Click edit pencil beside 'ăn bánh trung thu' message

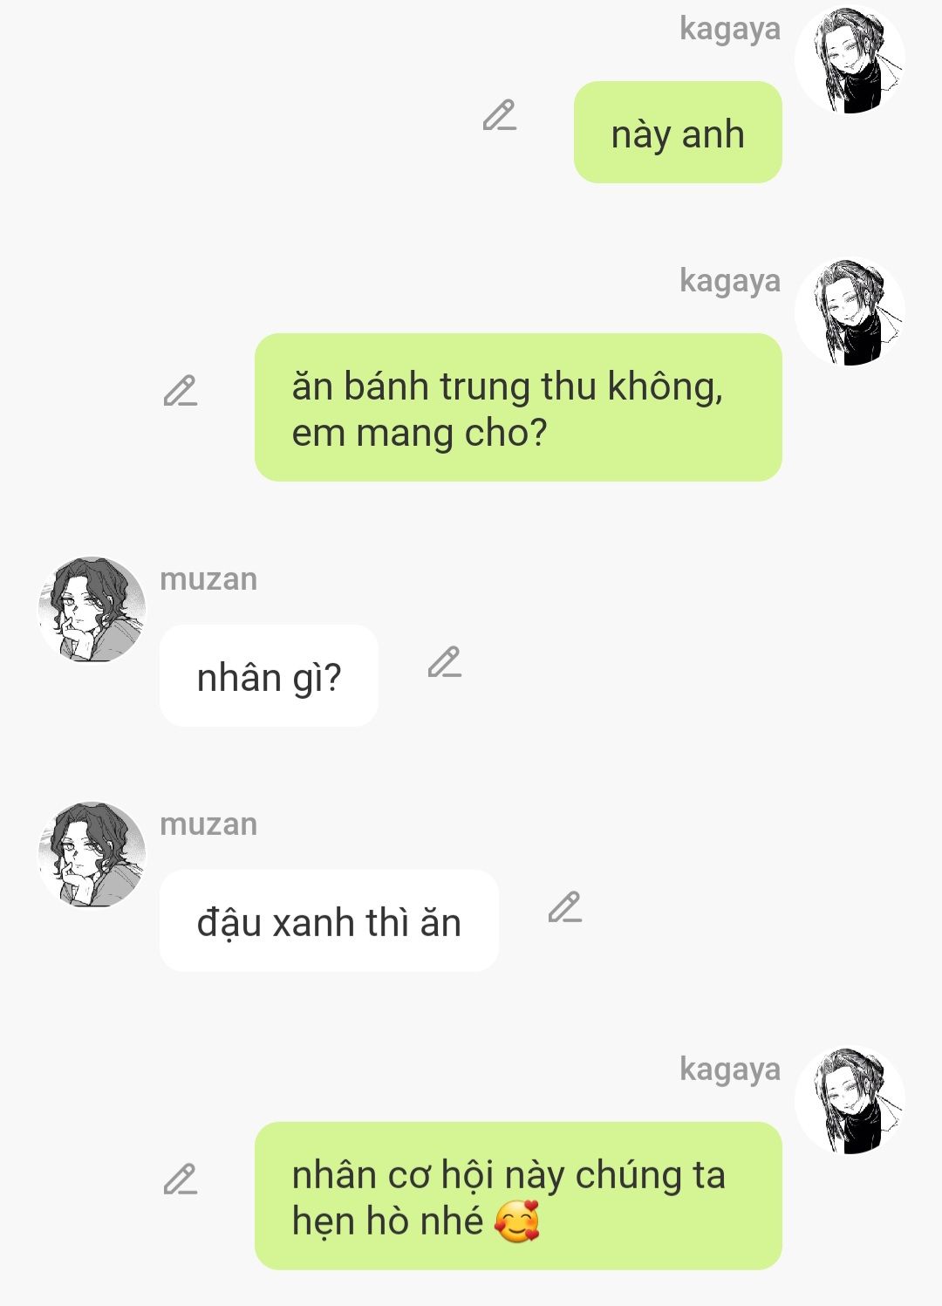pos(181,391)
